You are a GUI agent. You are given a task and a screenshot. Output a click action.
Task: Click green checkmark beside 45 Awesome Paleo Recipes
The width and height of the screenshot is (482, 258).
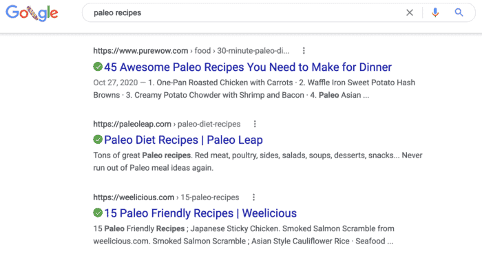pyautogui.click(x=98, y=66)
